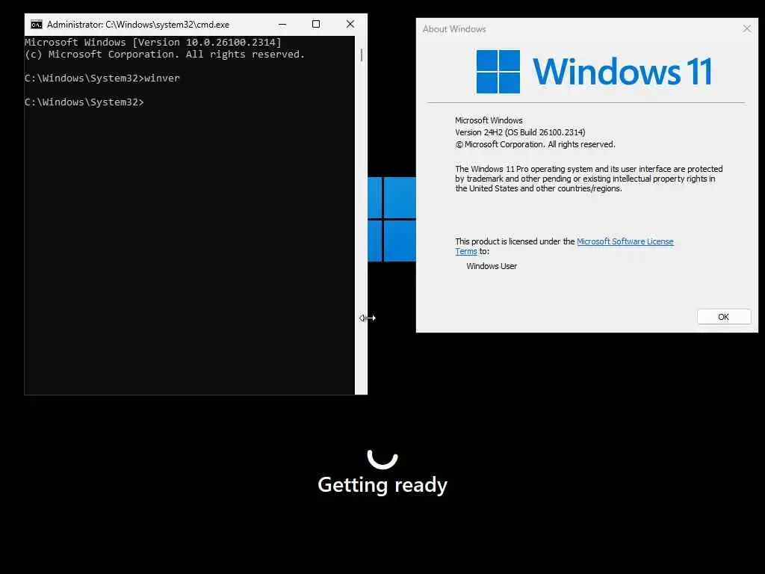Open the Microsoft Software License link

[x=625, y=241]
